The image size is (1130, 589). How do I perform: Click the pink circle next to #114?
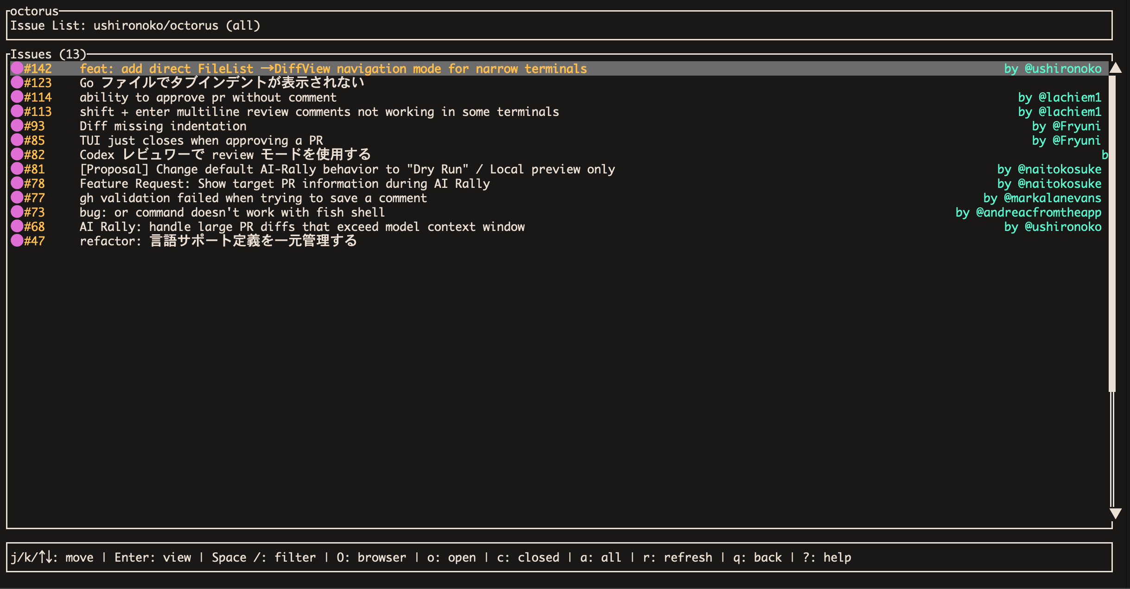click(17, 97)
